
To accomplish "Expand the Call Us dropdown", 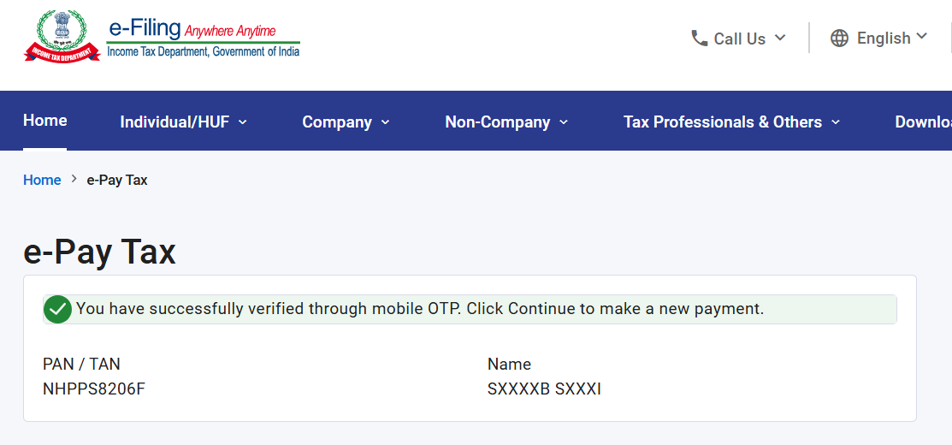I will coord(738,39).
